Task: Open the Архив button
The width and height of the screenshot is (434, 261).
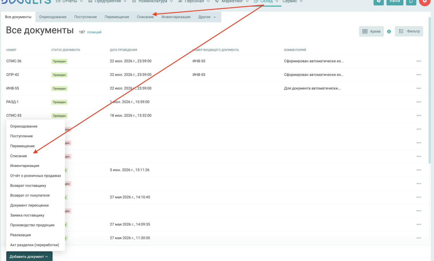Action: coord(371,31)
